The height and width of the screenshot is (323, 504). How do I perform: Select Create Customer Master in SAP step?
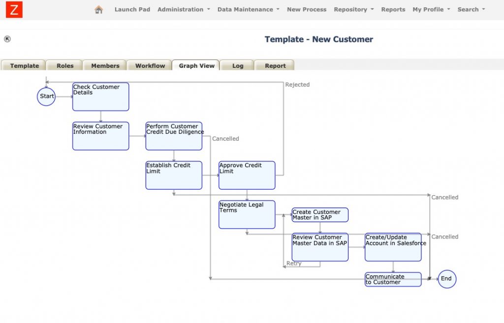(320, 215)
